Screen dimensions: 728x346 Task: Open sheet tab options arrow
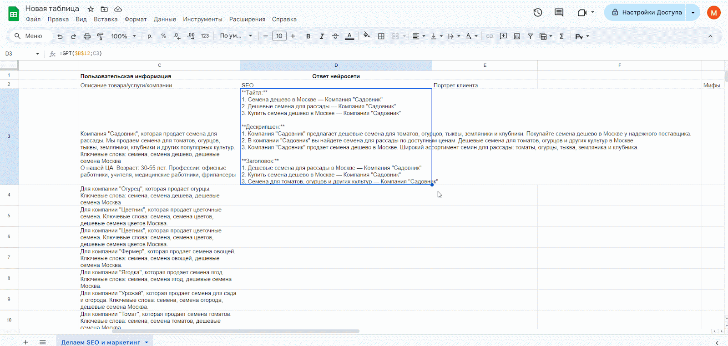pos(147,342)
